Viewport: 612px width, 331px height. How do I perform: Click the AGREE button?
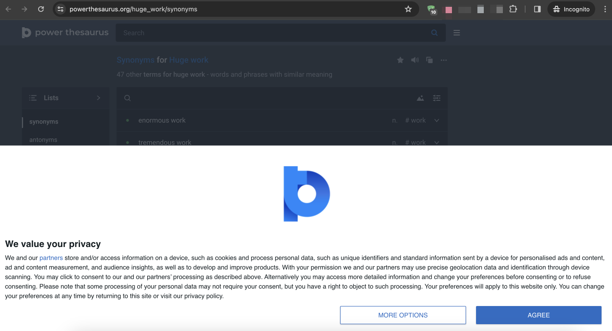click(x=538, y=315)
